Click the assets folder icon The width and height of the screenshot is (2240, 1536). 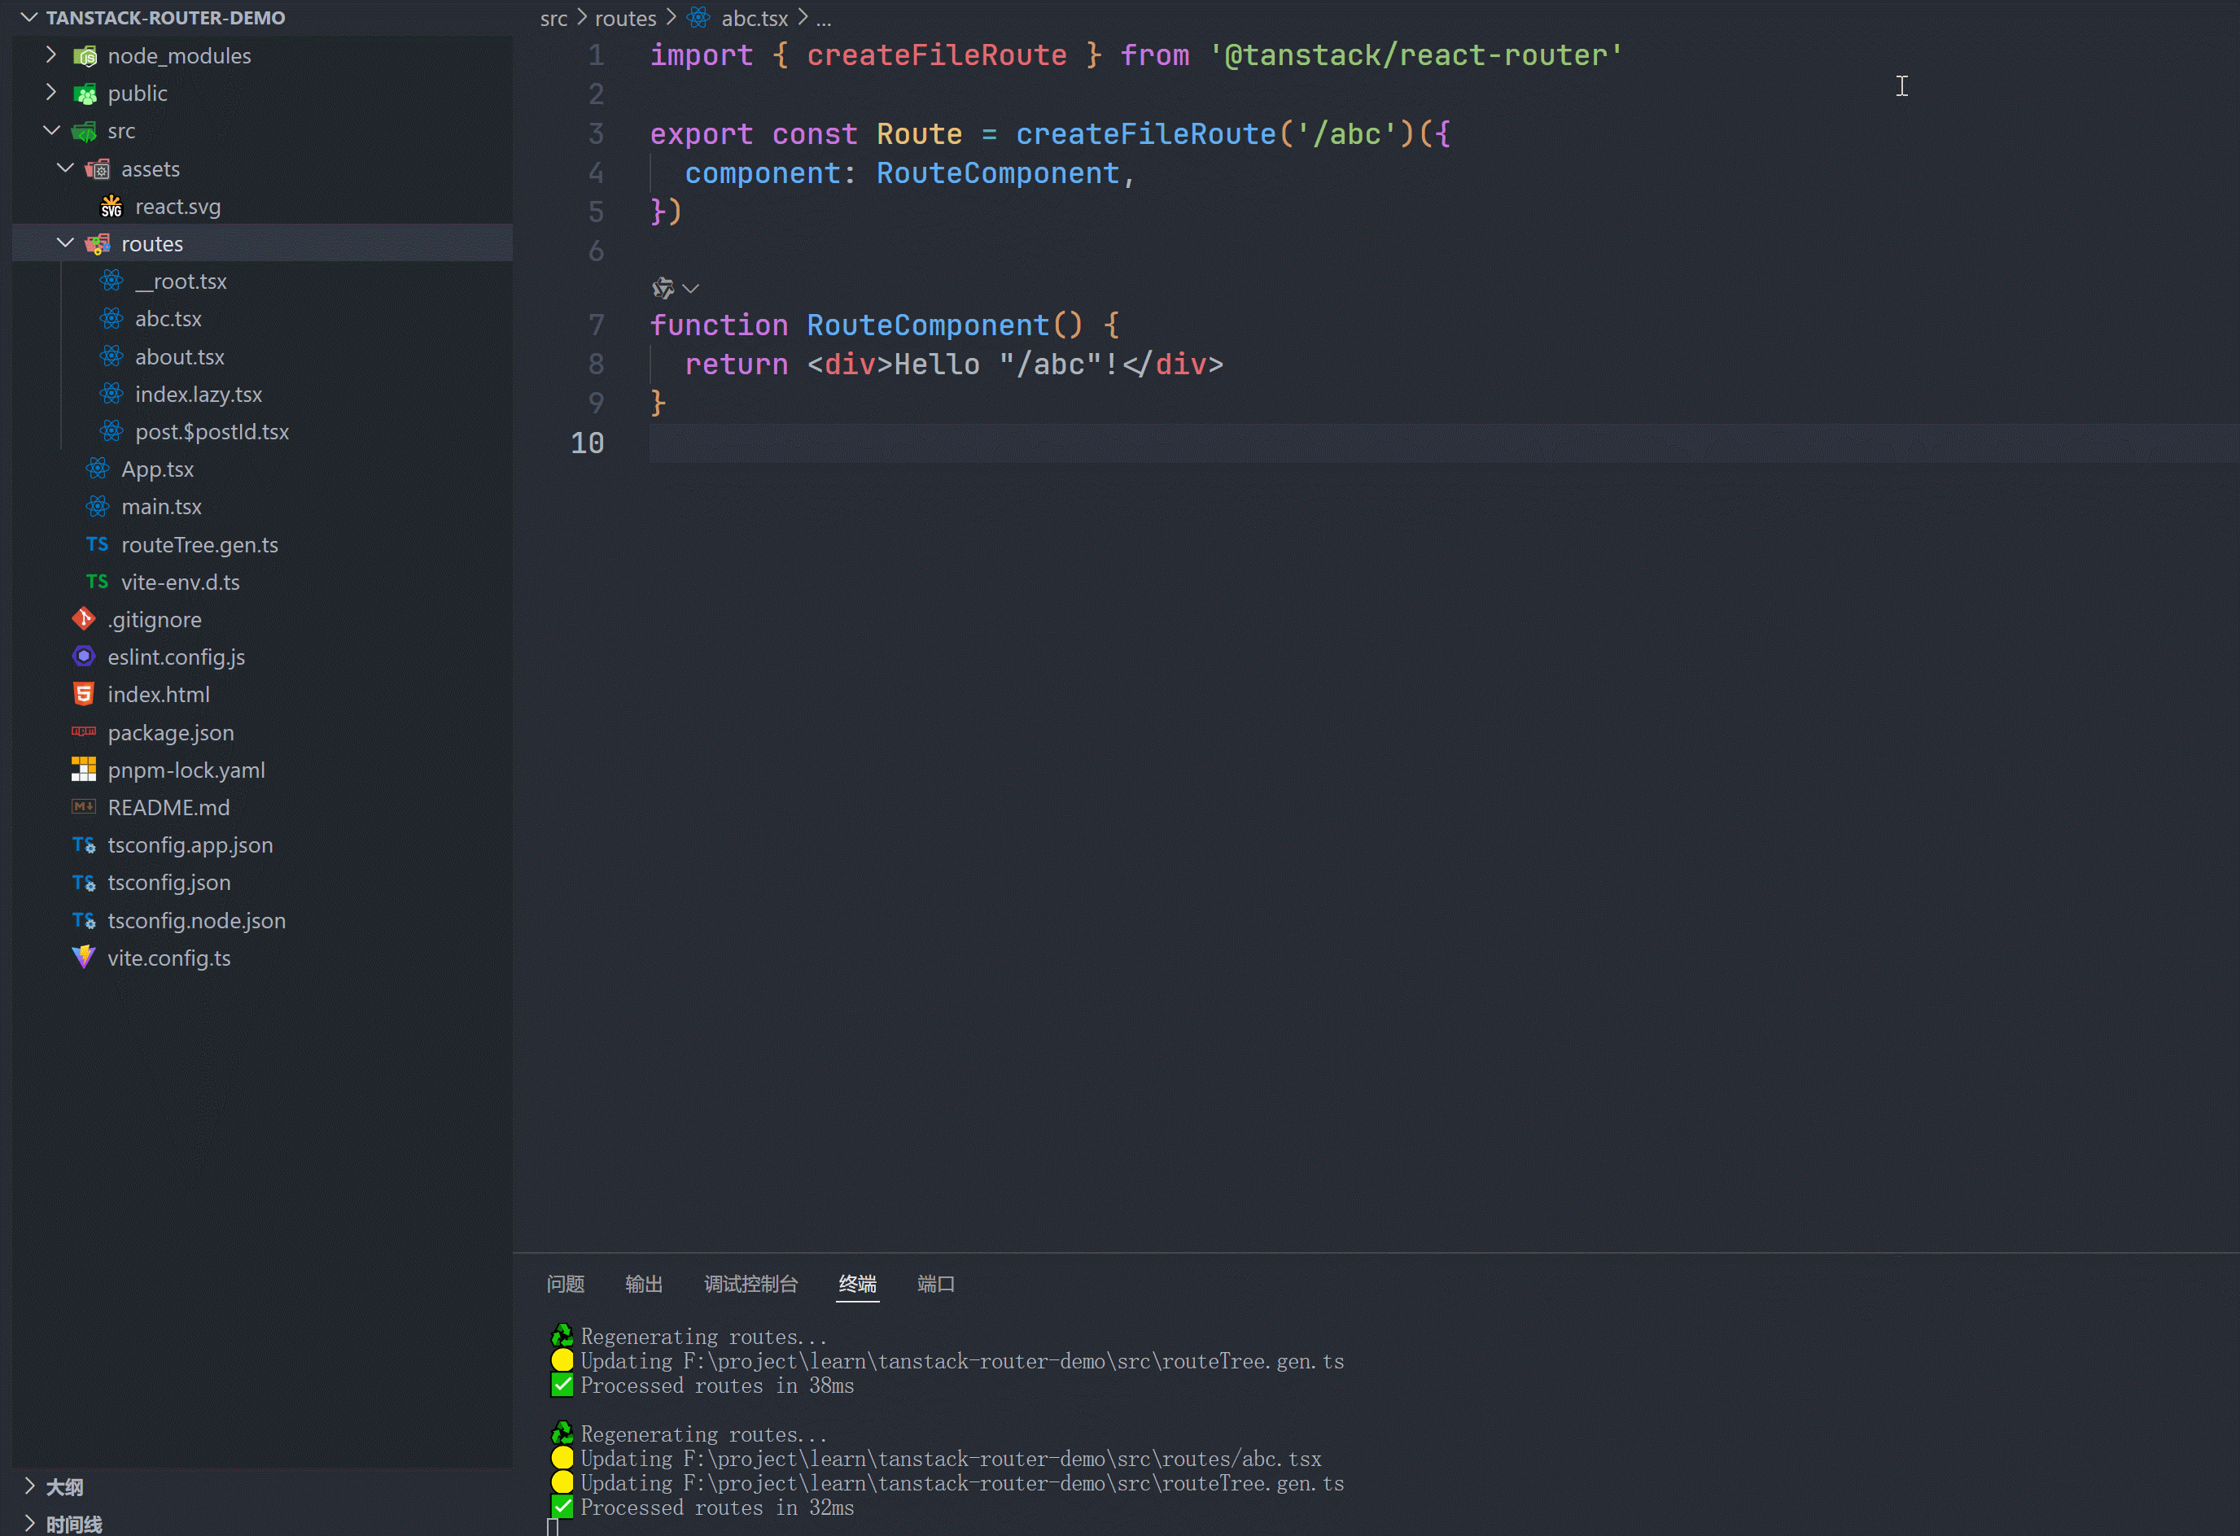pos(98,168)
